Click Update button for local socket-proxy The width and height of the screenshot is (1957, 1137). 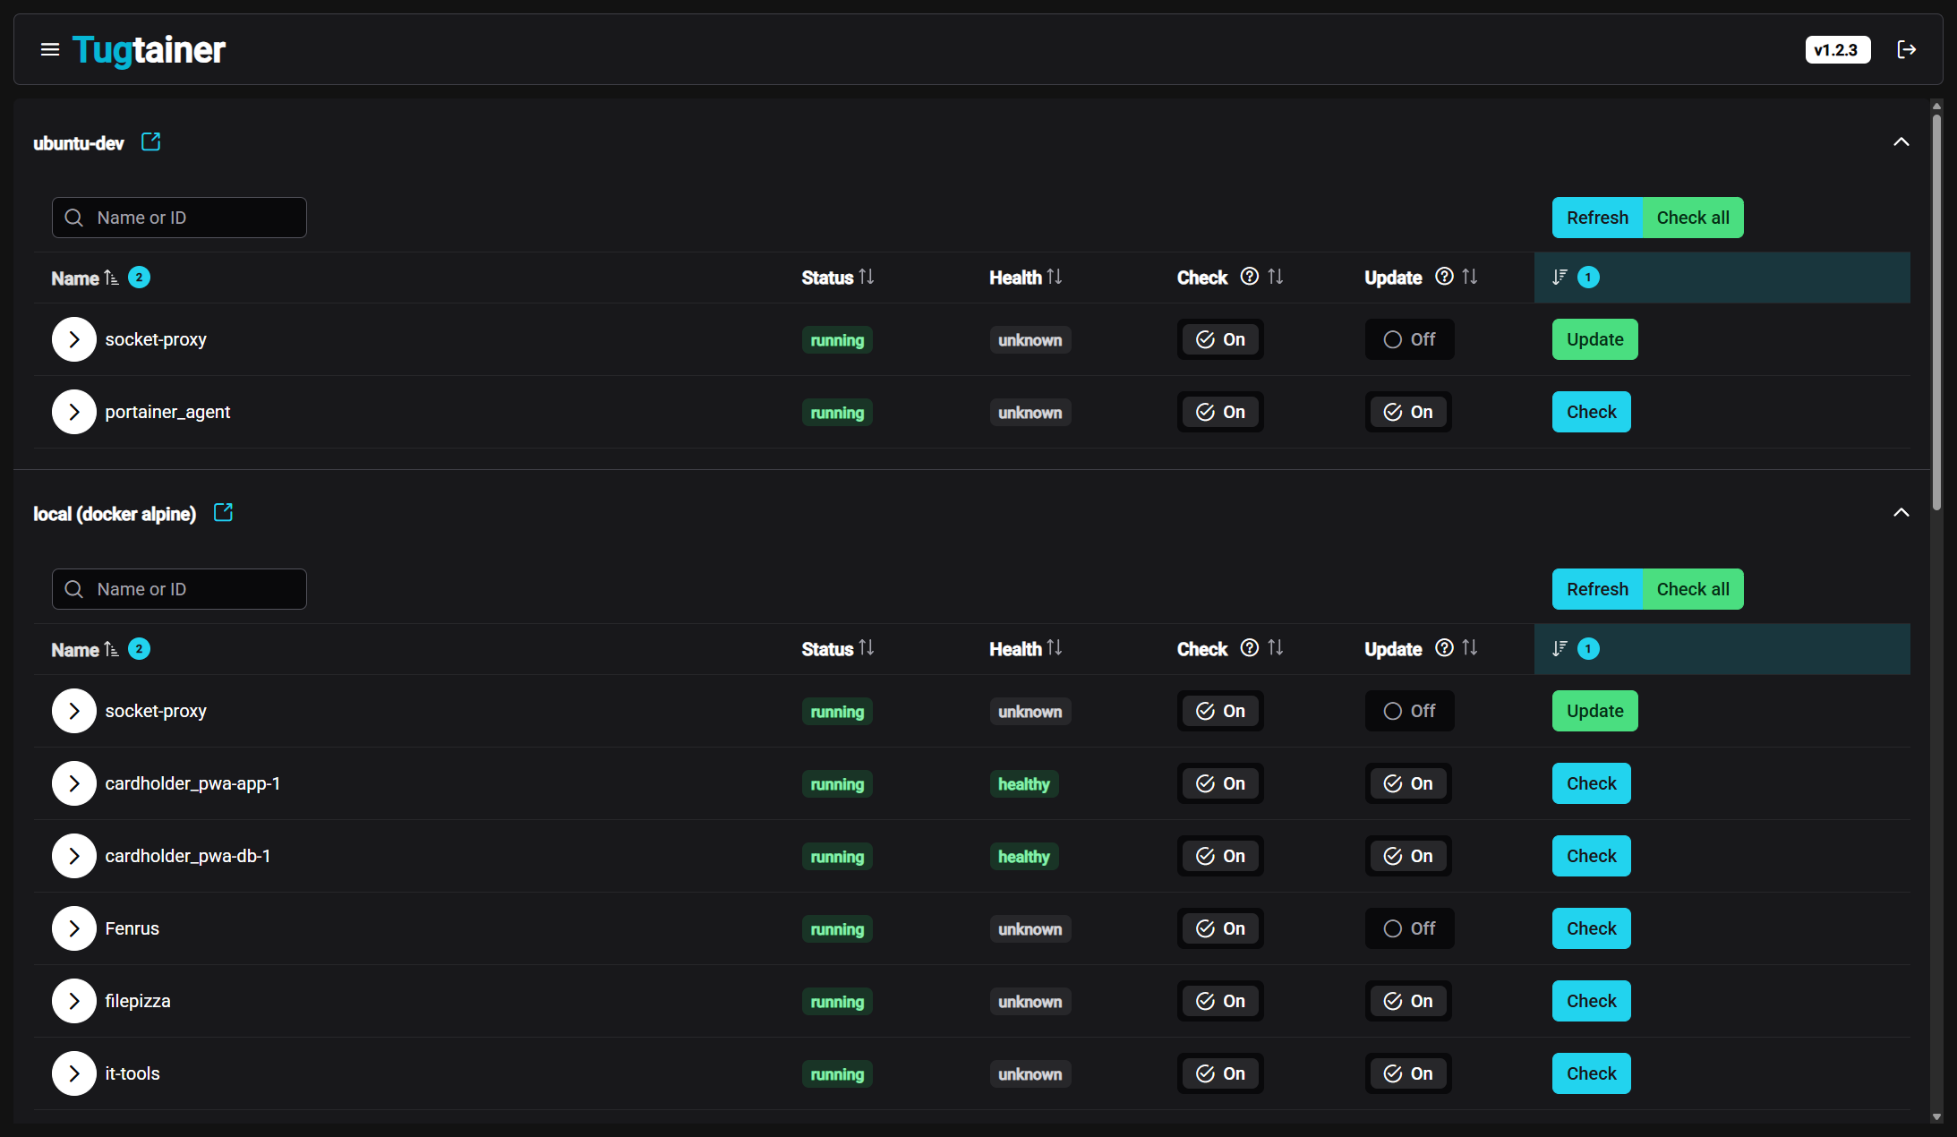1594,711
